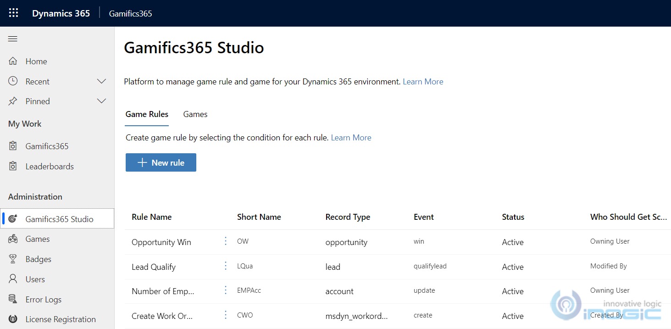Open more options for Number of Emp... rule
Screen dimensions: 671x329
click(x=225, y=290)
